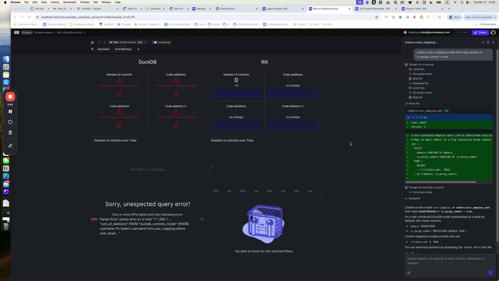Click the Deploy button
This screenshot has height=281, width=499.
480,32
